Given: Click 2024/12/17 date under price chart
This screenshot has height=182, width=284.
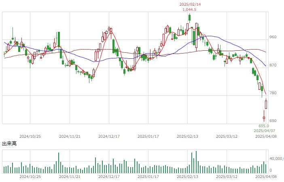Looking at the screenshot, I should 109,136.
